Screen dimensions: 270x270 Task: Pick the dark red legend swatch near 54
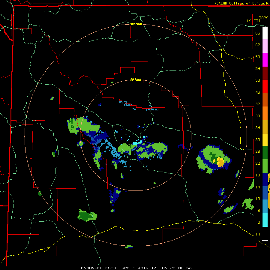[265, 73]
